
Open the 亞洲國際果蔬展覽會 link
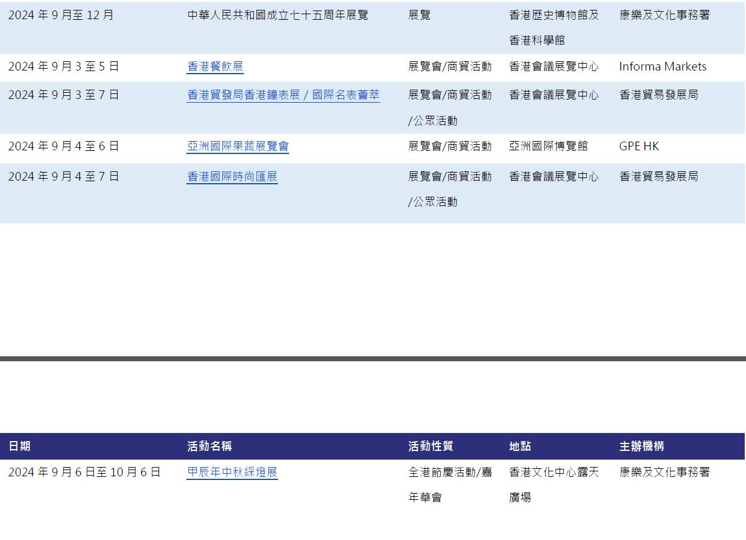point(237,147)
